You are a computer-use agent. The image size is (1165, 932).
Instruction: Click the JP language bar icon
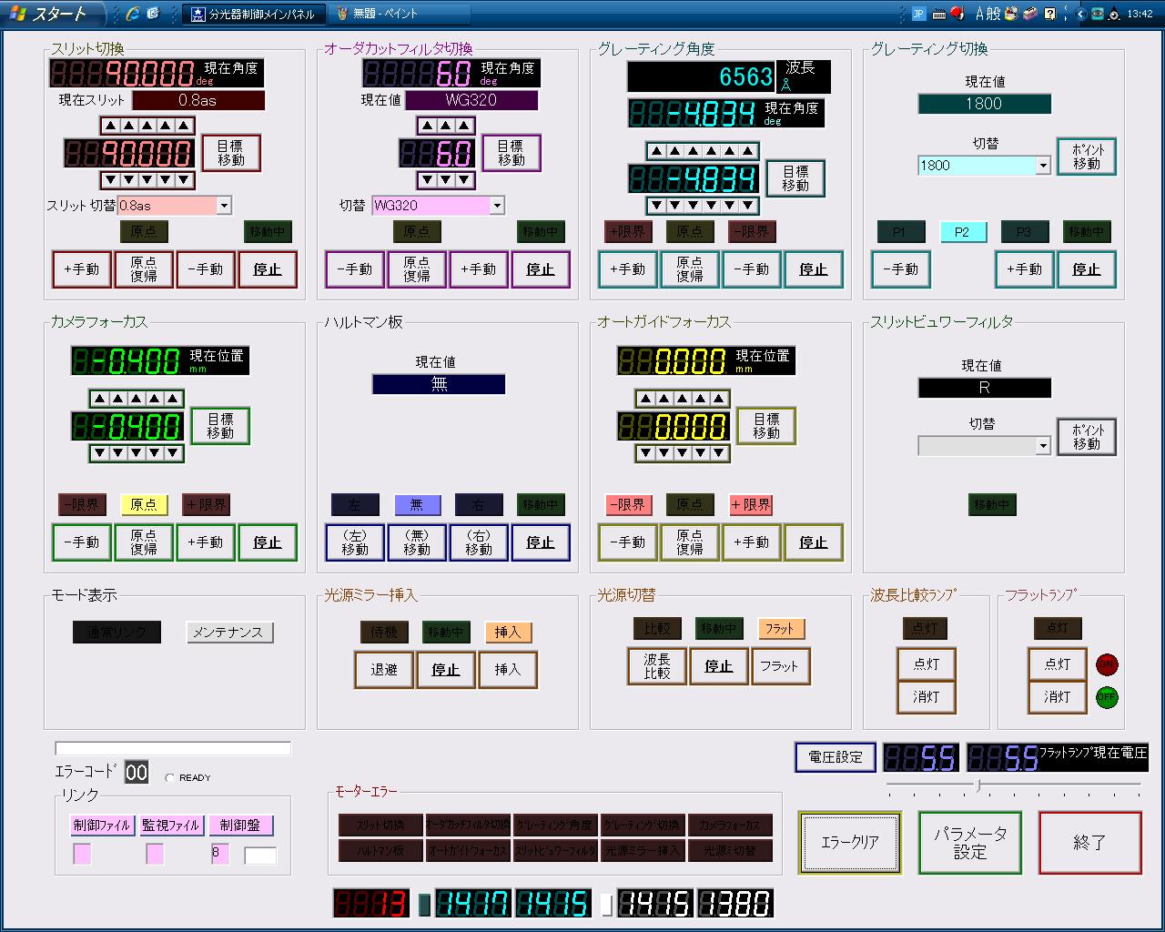click(x=918, y=14)
